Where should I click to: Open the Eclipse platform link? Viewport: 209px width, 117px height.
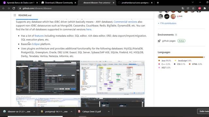[36, 44]
